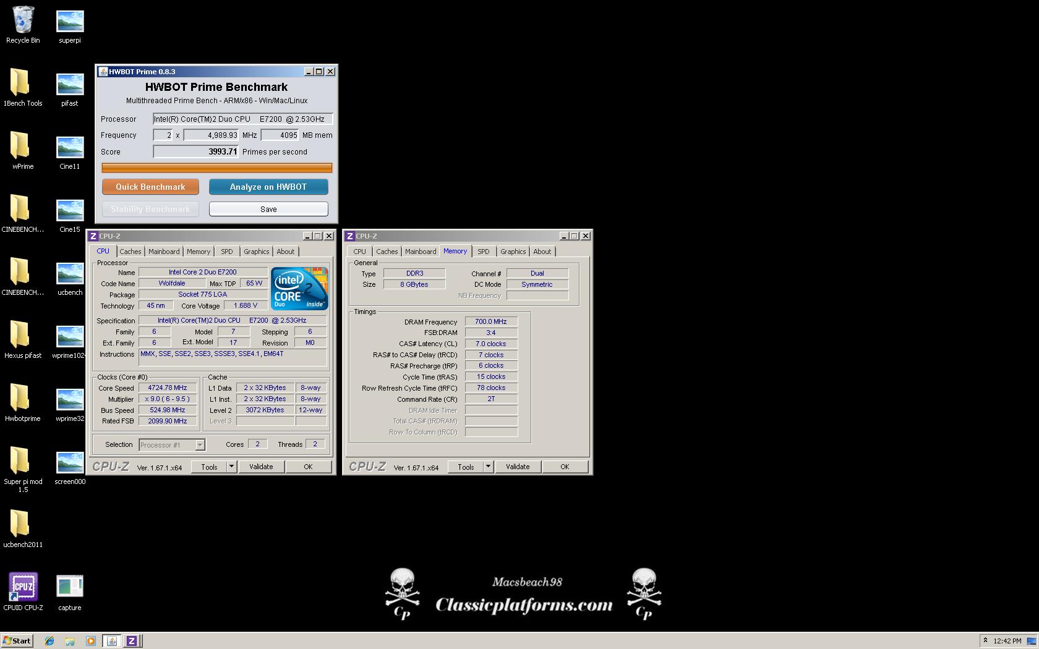
Task: Click the Tools button in the right CPU-Z window
Action: (x=466, y=467)
